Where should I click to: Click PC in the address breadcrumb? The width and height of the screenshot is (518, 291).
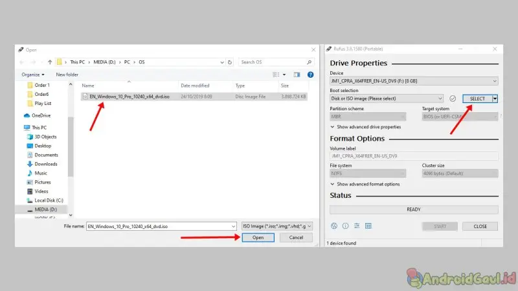[127, 62]
